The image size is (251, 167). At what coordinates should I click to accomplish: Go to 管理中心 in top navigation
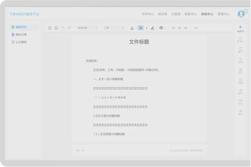223,14
